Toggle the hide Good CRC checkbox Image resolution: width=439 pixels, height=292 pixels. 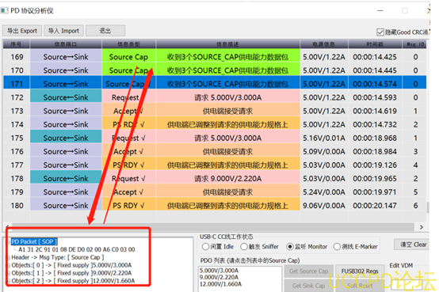pos(380,32)
